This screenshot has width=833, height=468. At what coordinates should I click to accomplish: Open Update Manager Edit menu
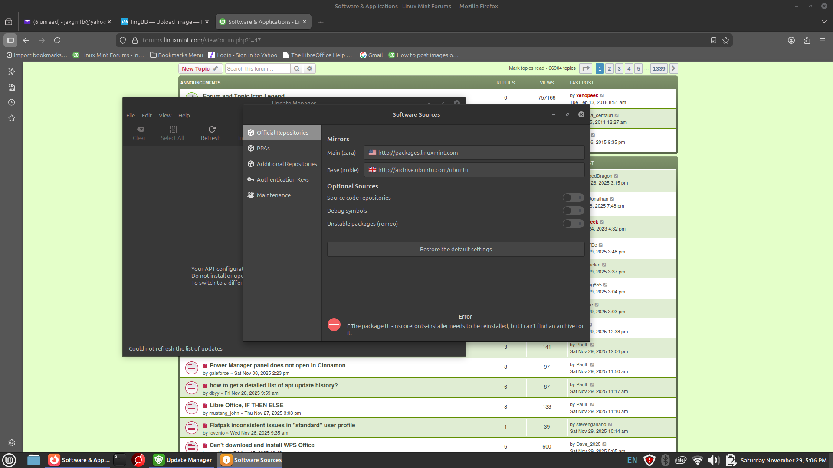[147, 115]
